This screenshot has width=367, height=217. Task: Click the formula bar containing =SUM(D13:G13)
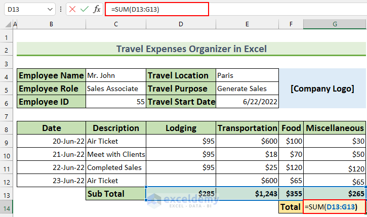point(157,9)
